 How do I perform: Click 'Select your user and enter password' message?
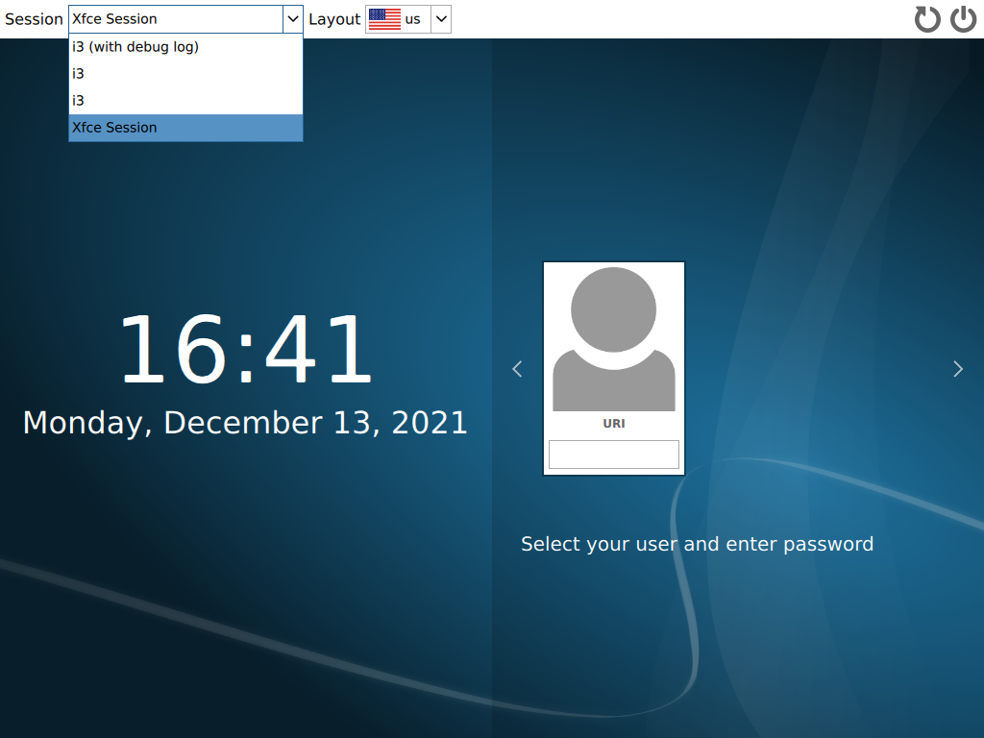698,544
